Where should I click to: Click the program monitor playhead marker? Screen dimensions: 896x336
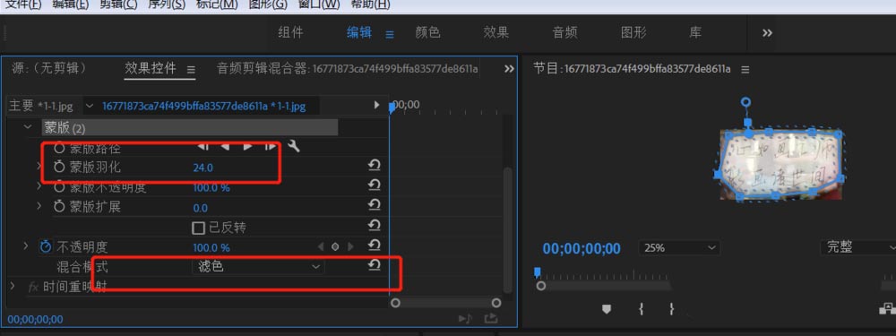(x=537, y=272)
